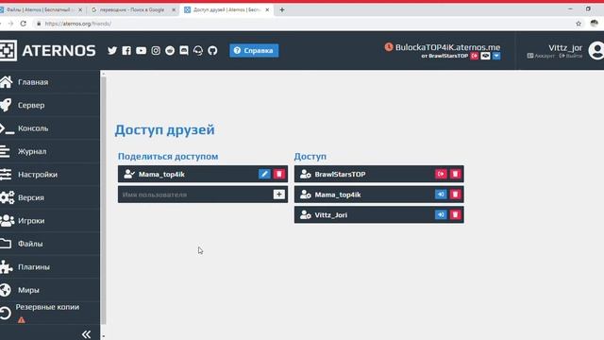Viewport: 604px width, 340px height.
Task: Open Сервер page in sidebar
Action: 50,105
